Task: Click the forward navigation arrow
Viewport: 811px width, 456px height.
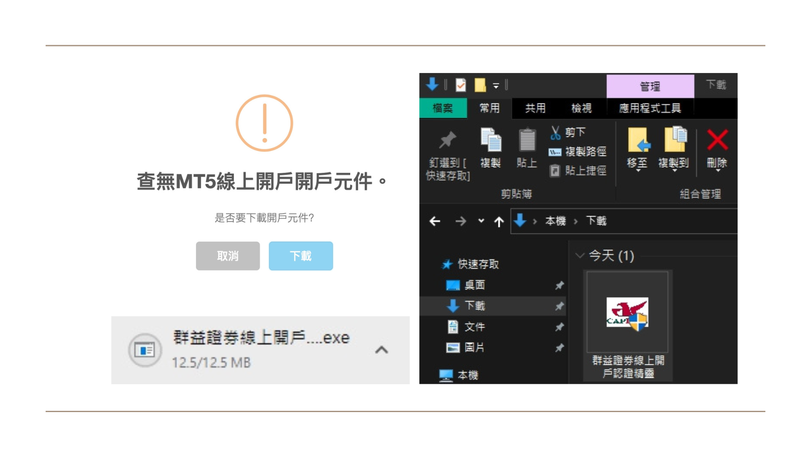Action: (x=461, y=221)
